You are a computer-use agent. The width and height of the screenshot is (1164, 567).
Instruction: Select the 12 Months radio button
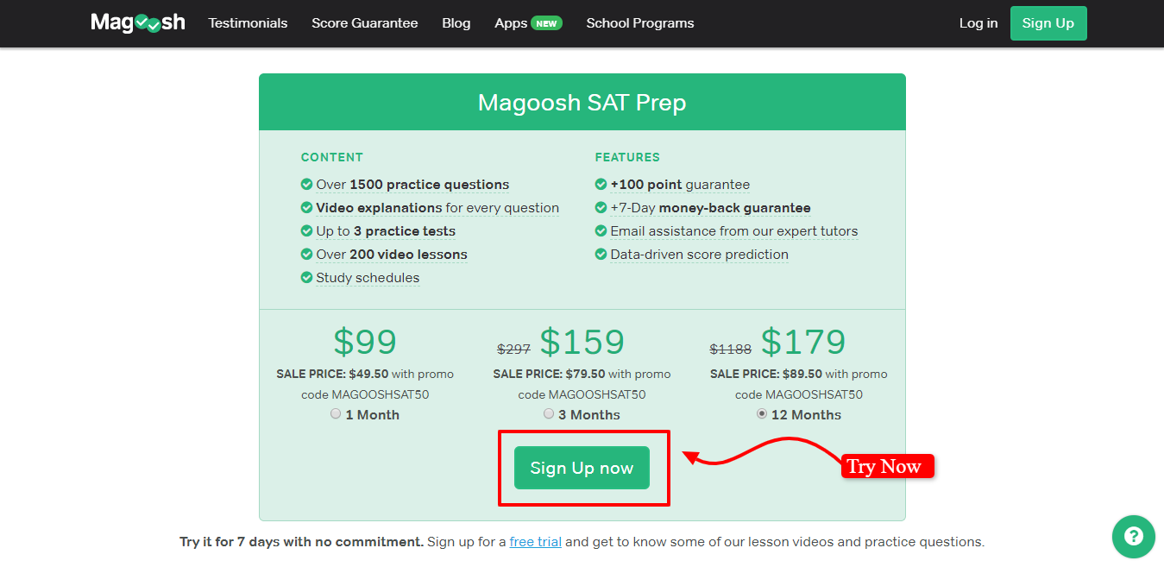761,413
